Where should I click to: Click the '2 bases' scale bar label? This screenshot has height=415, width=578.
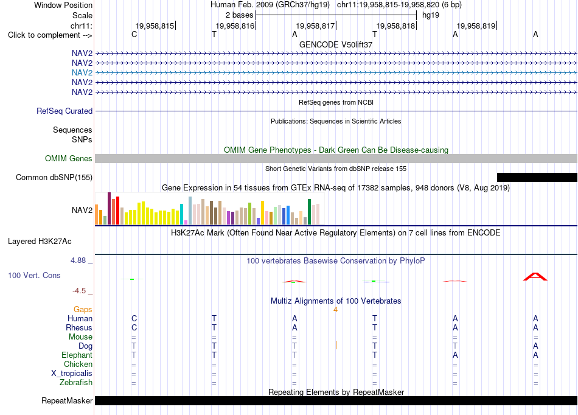(x=239, y=15)
